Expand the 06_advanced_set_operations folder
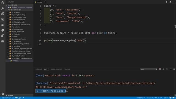The image size is (176, 99). (21, 24)
